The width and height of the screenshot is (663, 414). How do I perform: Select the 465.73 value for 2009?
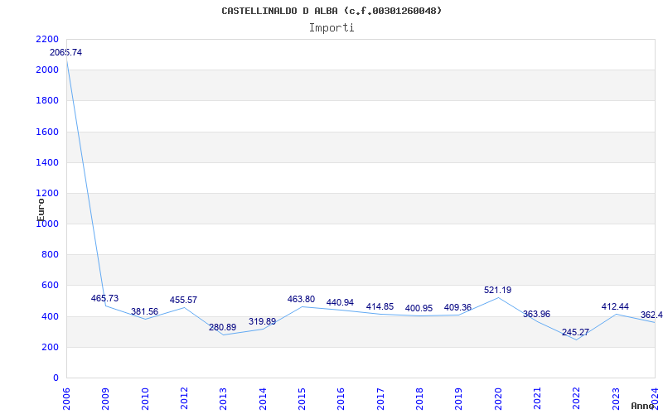[x=104, y=299]
